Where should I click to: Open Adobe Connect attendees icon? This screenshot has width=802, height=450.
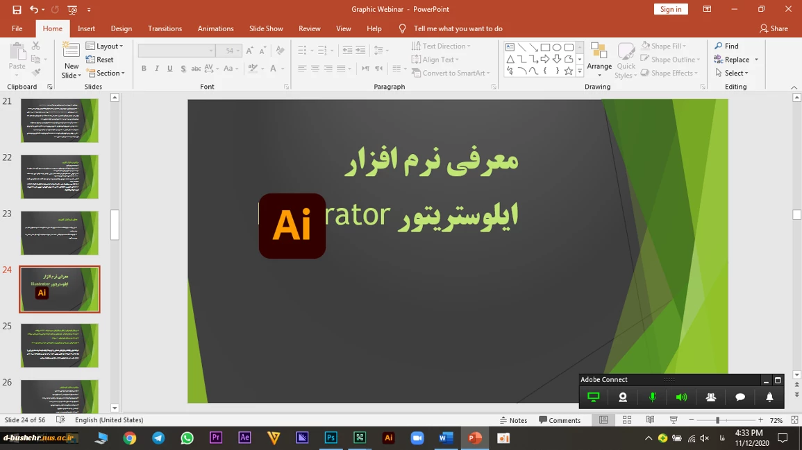(x=711, y=397)
